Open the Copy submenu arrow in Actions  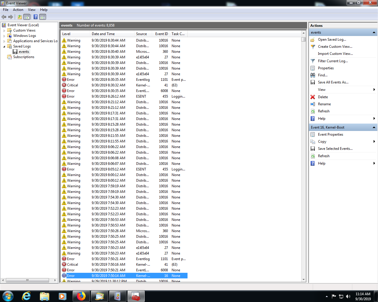374,142
